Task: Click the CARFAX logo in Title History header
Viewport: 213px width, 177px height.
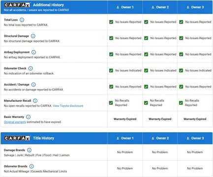Action: [x=17, y=138]
